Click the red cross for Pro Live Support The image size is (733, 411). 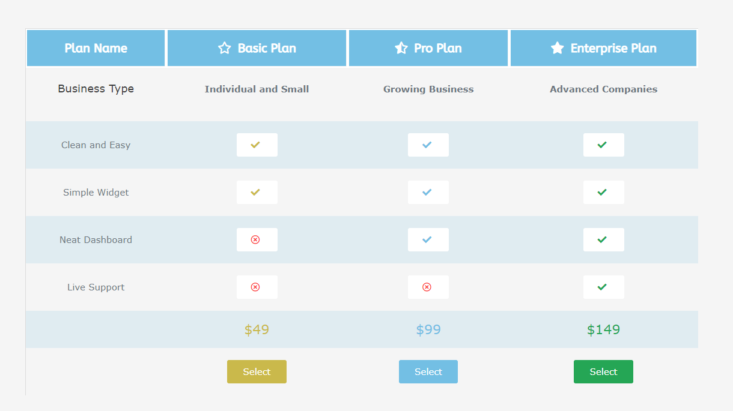point(427,287)
